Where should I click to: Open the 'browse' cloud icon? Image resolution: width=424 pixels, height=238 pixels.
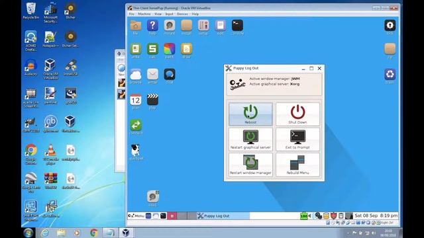[x=135, y=76]
